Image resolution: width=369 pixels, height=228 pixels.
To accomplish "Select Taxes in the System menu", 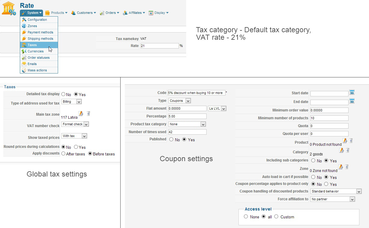I will pos(32,45).
